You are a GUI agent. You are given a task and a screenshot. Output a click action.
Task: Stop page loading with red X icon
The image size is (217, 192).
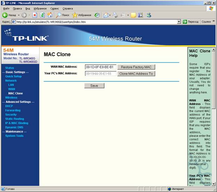(35, 15)
